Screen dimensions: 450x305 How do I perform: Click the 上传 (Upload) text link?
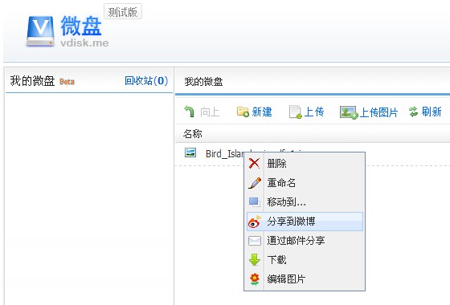pyautogui.click(x=314, y=112)
